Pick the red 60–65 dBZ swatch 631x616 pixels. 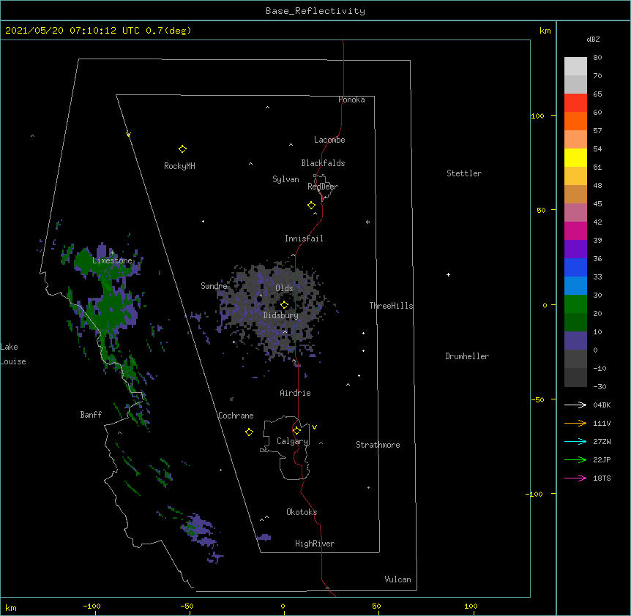575,103
